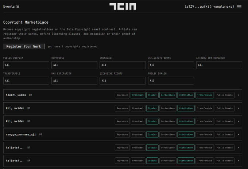Image resolution: width=248 pixels, height=169 pixels.
Task: Click Display tag in rangga_purnama_aji row
Action: point(152,134)
